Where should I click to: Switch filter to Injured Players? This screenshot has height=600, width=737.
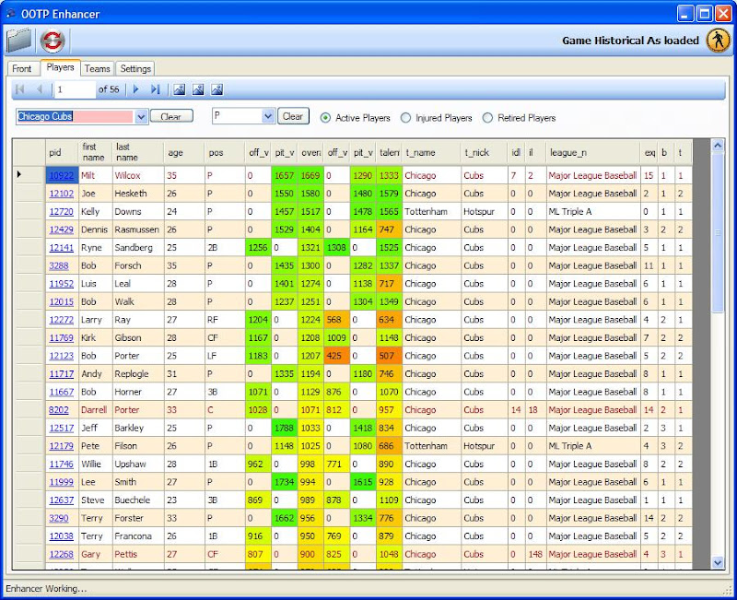pos(404,117)
